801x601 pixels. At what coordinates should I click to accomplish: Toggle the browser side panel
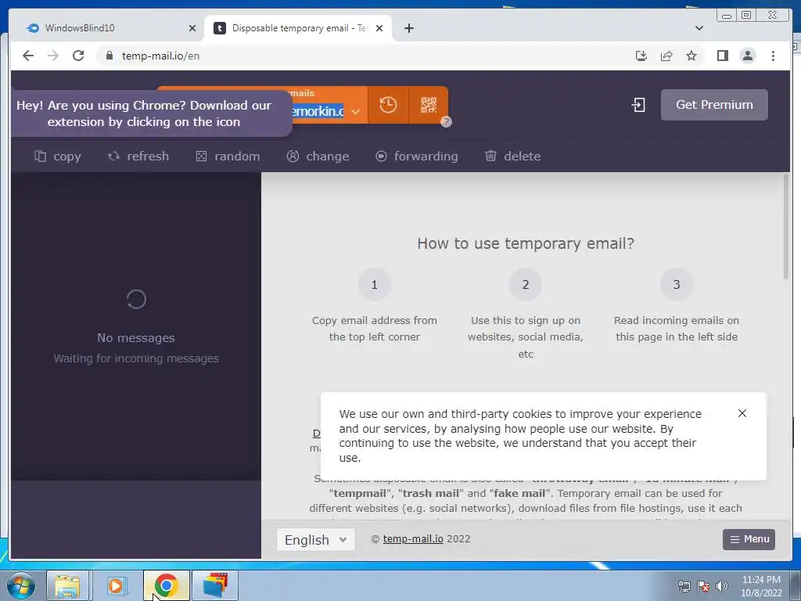coord(722,56)
